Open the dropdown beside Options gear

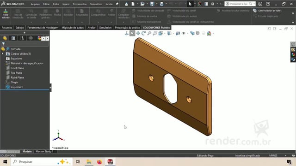217,4
